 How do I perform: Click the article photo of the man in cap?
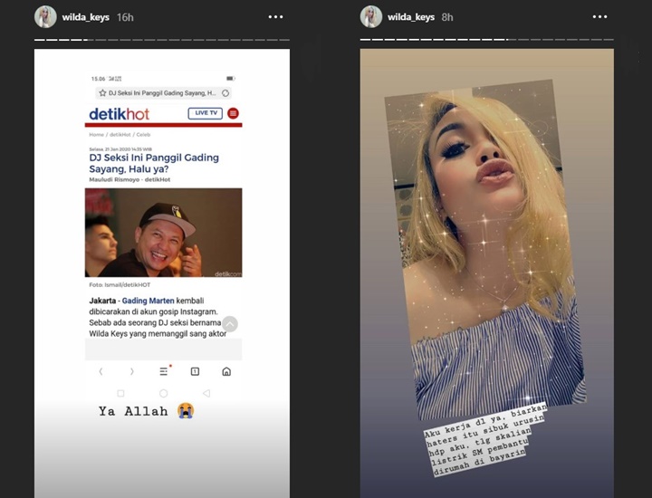(x=163, y=232)
